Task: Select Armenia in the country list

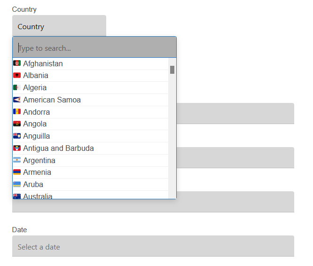Action: (x=37, y=172)
